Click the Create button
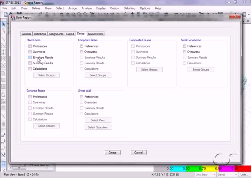The height and width of the screenshot is (178, 251). 113,152
